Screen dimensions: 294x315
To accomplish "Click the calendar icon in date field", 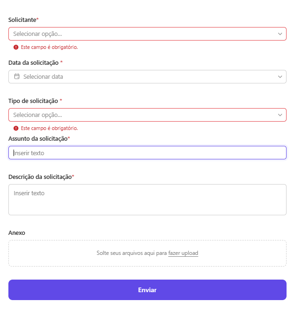I will [17, 76].
